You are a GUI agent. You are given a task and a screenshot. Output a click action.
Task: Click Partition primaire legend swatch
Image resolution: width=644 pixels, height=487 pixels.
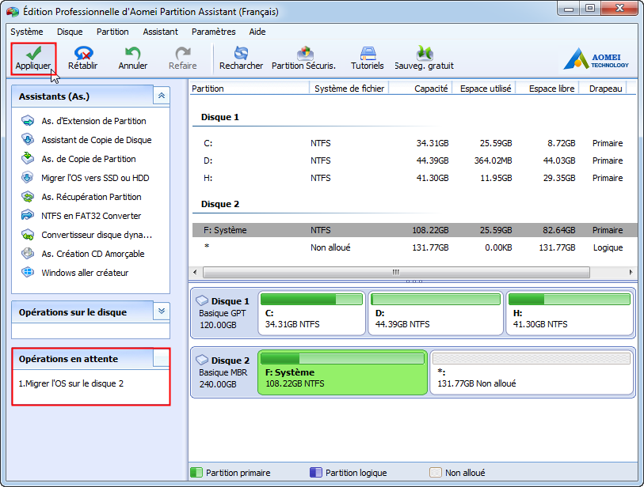[196, 472]
